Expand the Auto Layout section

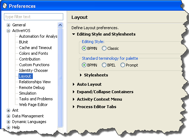pyautogui.click(x=74, y=84)
